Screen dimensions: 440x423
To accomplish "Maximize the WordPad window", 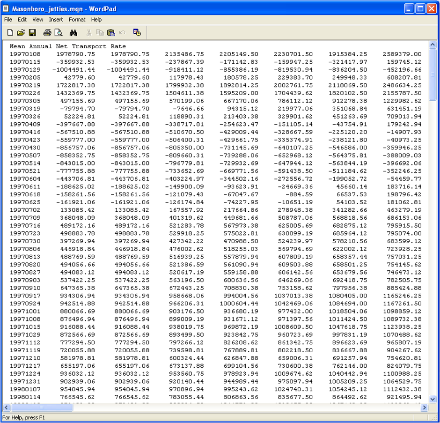I will point(420,9).
